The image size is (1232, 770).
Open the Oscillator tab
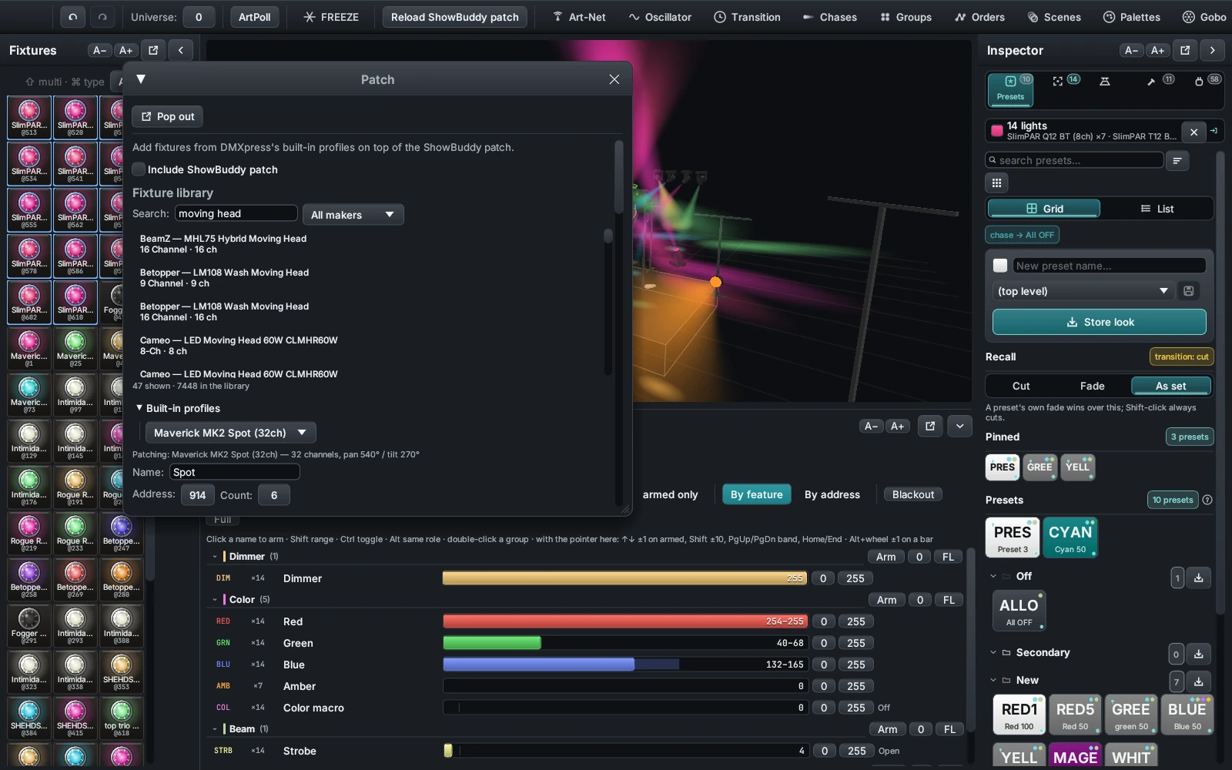[x=660, y=17]
